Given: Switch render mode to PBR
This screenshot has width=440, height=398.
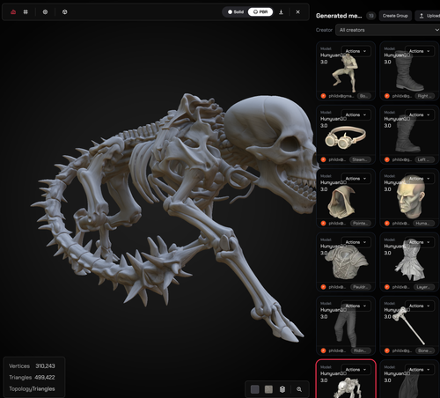Looking at the screenshot, I should point(260,12).
